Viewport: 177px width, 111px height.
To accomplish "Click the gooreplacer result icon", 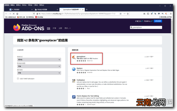I will click(x=74, y=57).
